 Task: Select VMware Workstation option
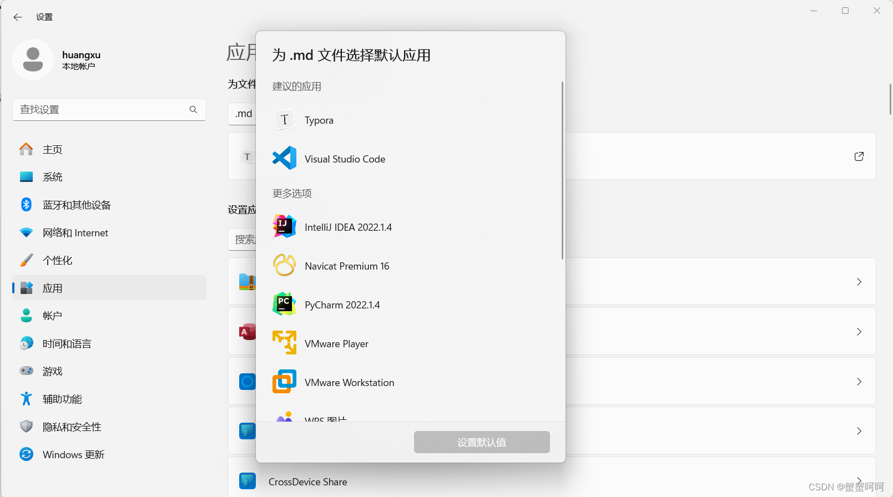pyautogui.click(x=411, y=382)
